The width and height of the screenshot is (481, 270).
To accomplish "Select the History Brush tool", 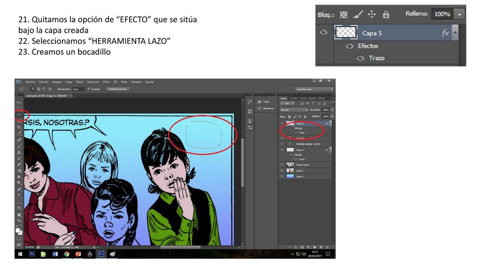I will click(19, 158).
